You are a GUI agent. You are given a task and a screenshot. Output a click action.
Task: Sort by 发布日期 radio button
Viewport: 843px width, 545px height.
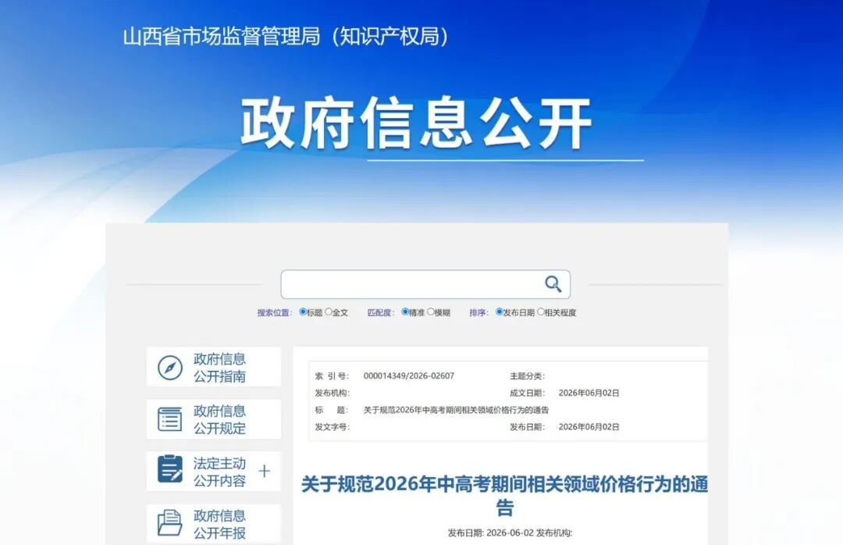[499, 312]
